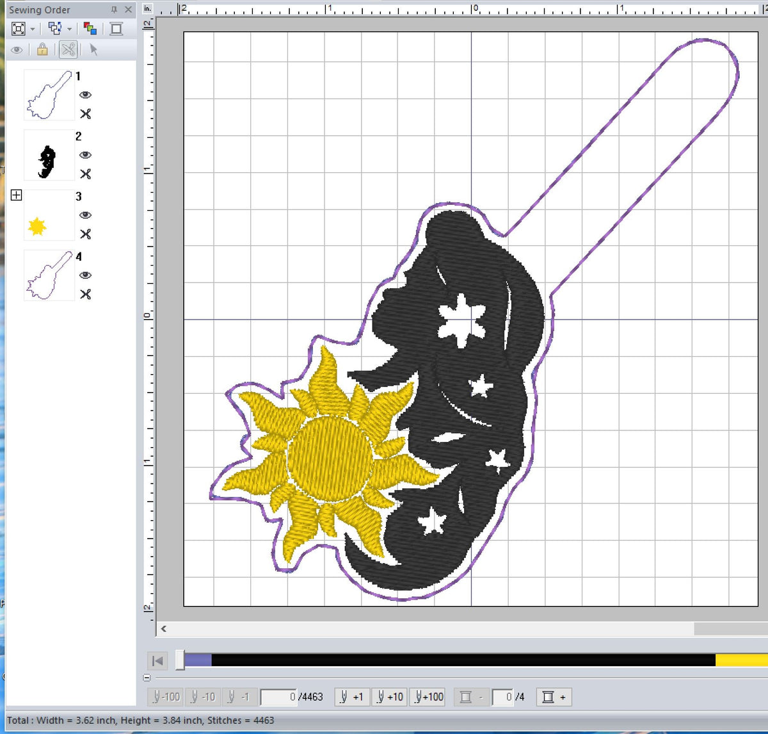Click the lock icon in the Sewing Order panel
This screenshot has height=734, width=768.
click(42, 50)
